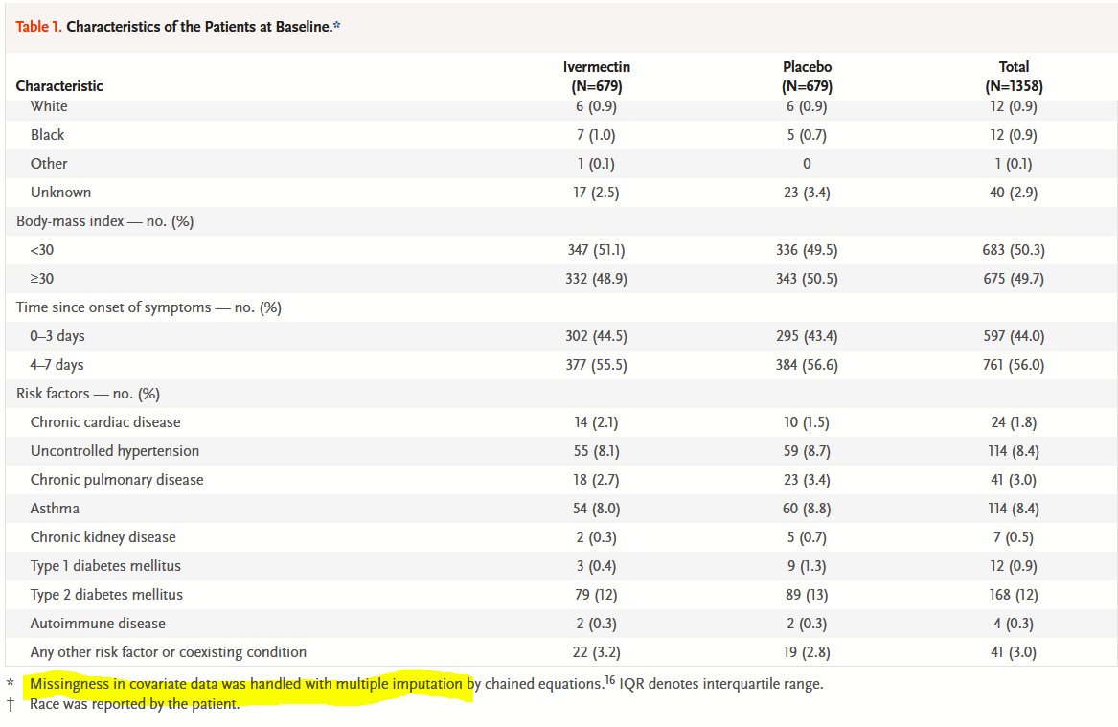Click the Ivermectin value '7 (1.0)' for Black
This screenshot has height=727, width=1118.
(x=596, y=135)
